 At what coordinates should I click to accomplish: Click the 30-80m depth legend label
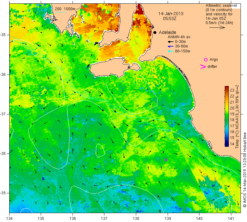coord(182,46)
